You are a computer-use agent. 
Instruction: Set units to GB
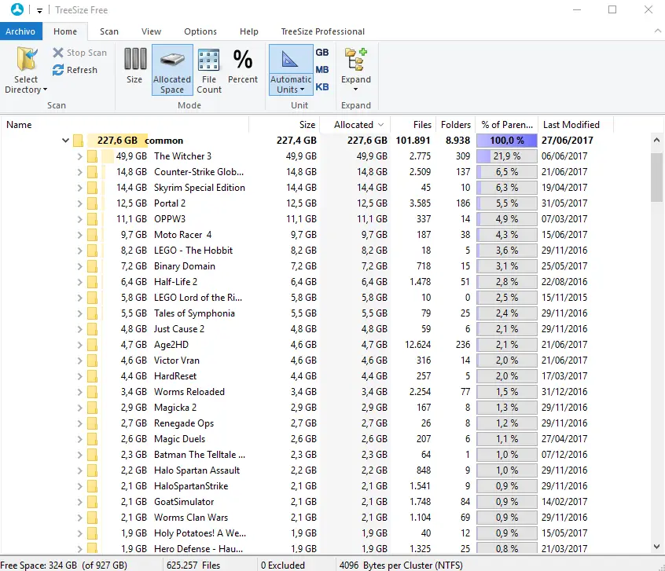[x=322, y=53]
